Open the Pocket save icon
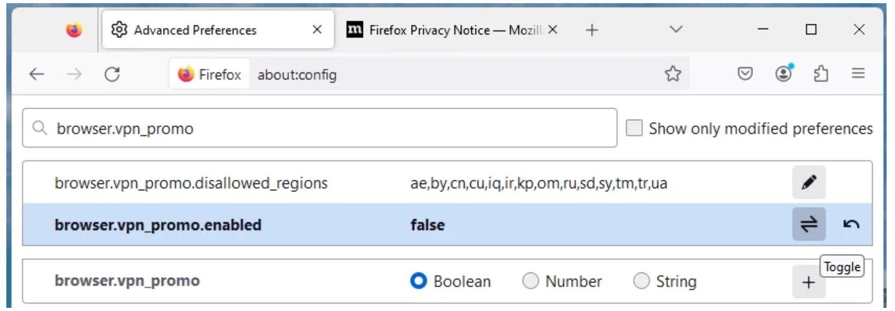Screen dimensions: 895x311 (745, 74)
